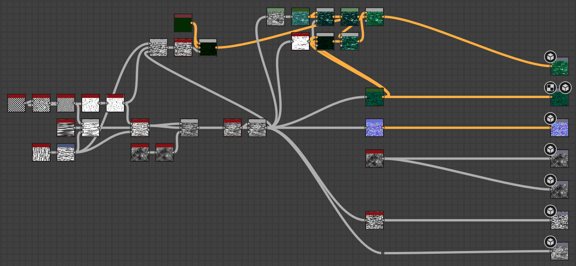The image size is (576, 266).
Task: Select the diagonal stripes node at far left
Action: (16, 103)
